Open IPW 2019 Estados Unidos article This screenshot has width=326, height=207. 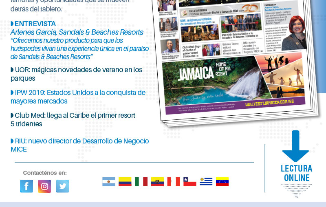pos(78,97)
